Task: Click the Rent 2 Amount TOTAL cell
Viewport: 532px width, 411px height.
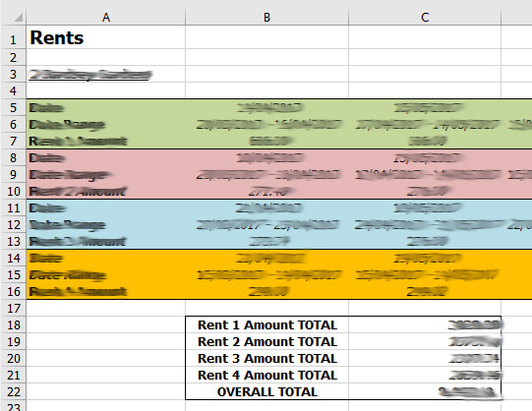Action: 267,342
